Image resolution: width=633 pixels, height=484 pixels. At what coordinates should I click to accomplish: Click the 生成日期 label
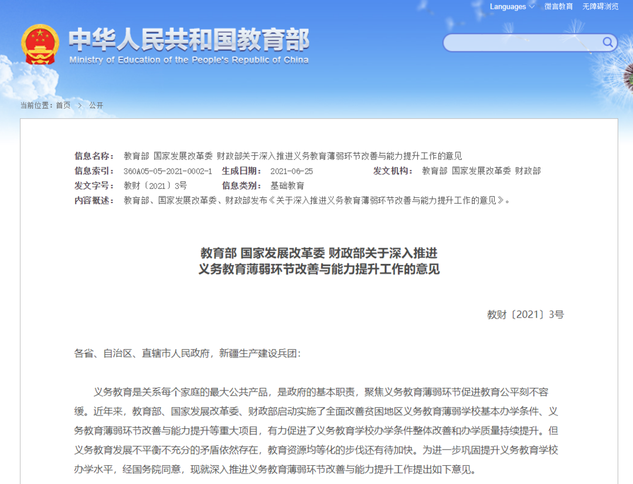(x=241, y=171)
